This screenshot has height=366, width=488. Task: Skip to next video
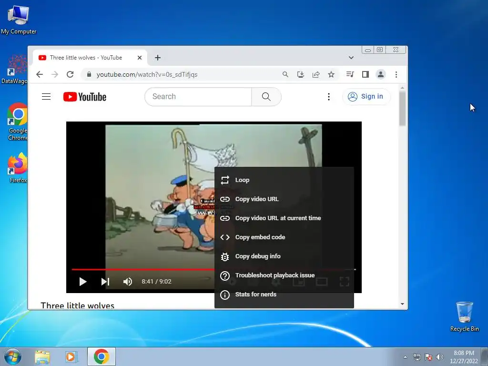tap(105, 282)
